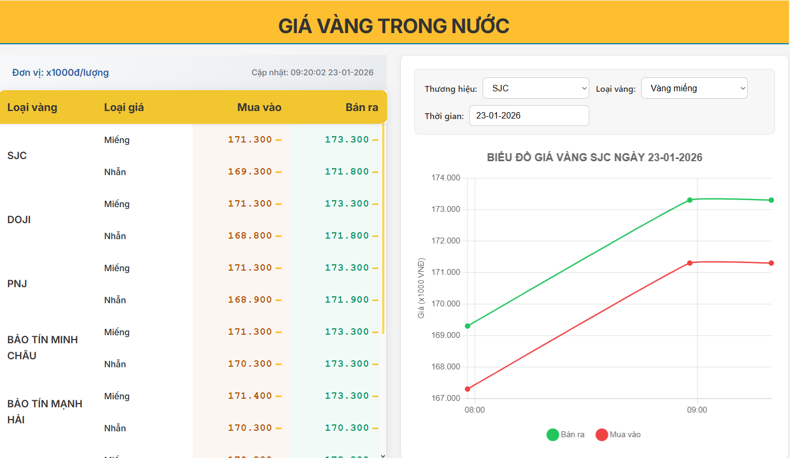Click Bảo Tín Mạnh Hải Miếng buy price 171.400
The width and height of the screenshot is (790, 458).
click(x=250, y=396)
